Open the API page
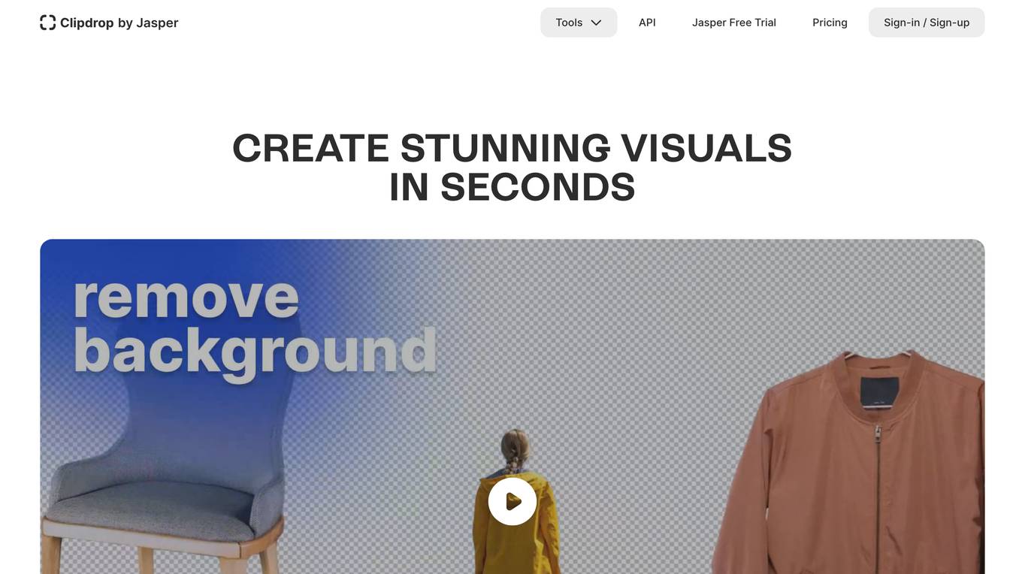 coord(647,23)
